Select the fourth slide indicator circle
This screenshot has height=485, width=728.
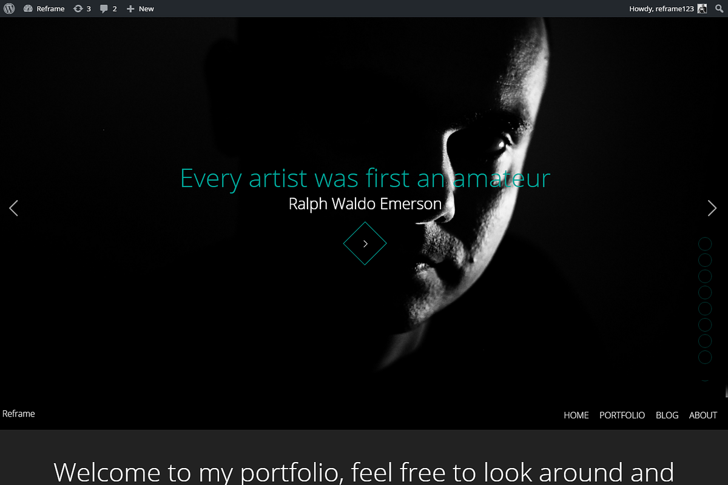click(705, 293)
